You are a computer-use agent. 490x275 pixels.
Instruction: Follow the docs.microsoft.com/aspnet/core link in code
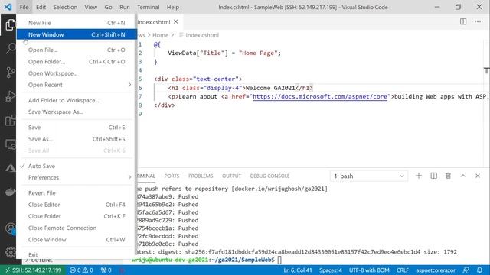pyautogui.click(x=320, y=97)
